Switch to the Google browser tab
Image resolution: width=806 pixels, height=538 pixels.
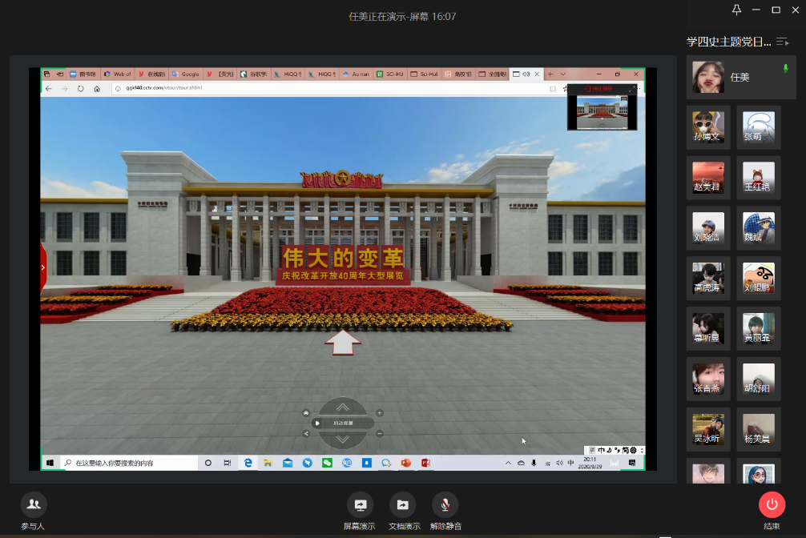186,74
